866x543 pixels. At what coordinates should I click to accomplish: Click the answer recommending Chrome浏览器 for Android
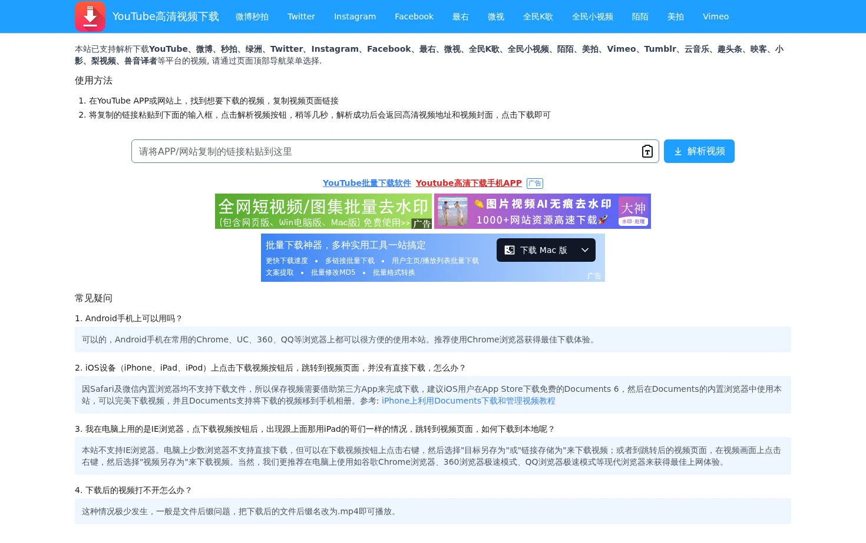click(433, 339)
